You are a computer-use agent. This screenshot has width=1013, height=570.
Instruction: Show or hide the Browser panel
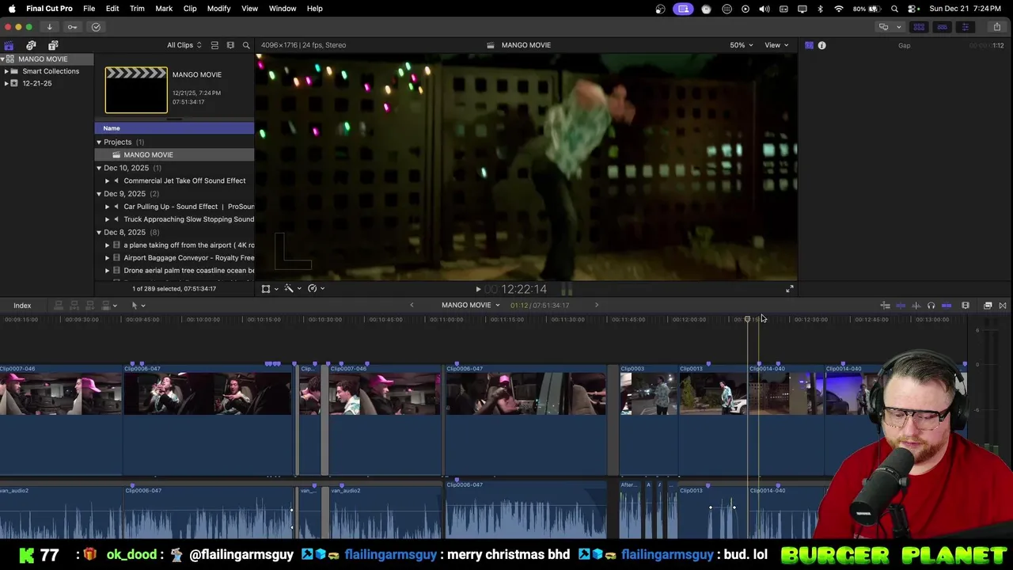click(x=919, y=27)
